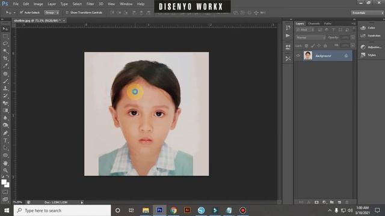
Task: Hide the Background layer eye icon
Action: [x=298, y=56]
